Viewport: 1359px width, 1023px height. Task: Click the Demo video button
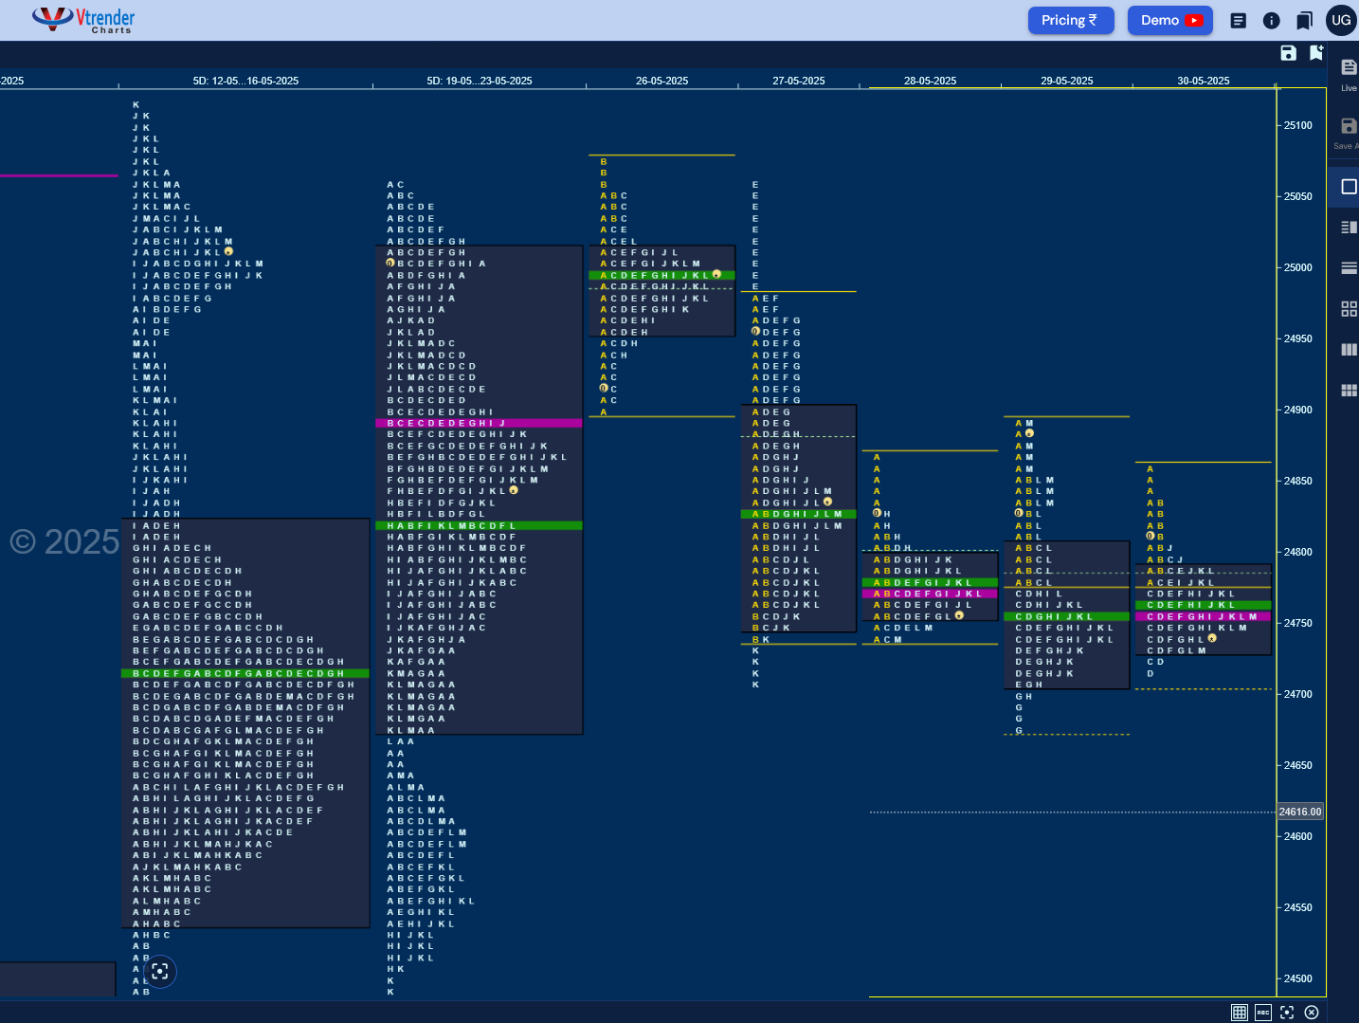1170,20
